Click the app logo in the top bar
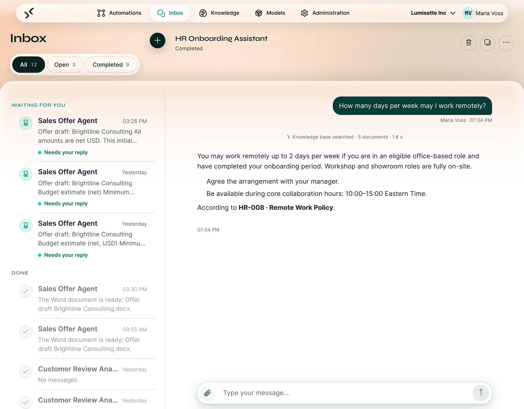 click(29, 13)
